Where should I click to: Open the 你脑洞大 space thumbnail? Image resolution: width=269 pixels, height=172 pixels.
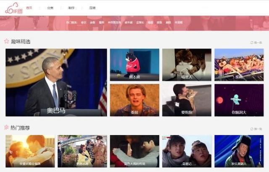pos(239,100)
